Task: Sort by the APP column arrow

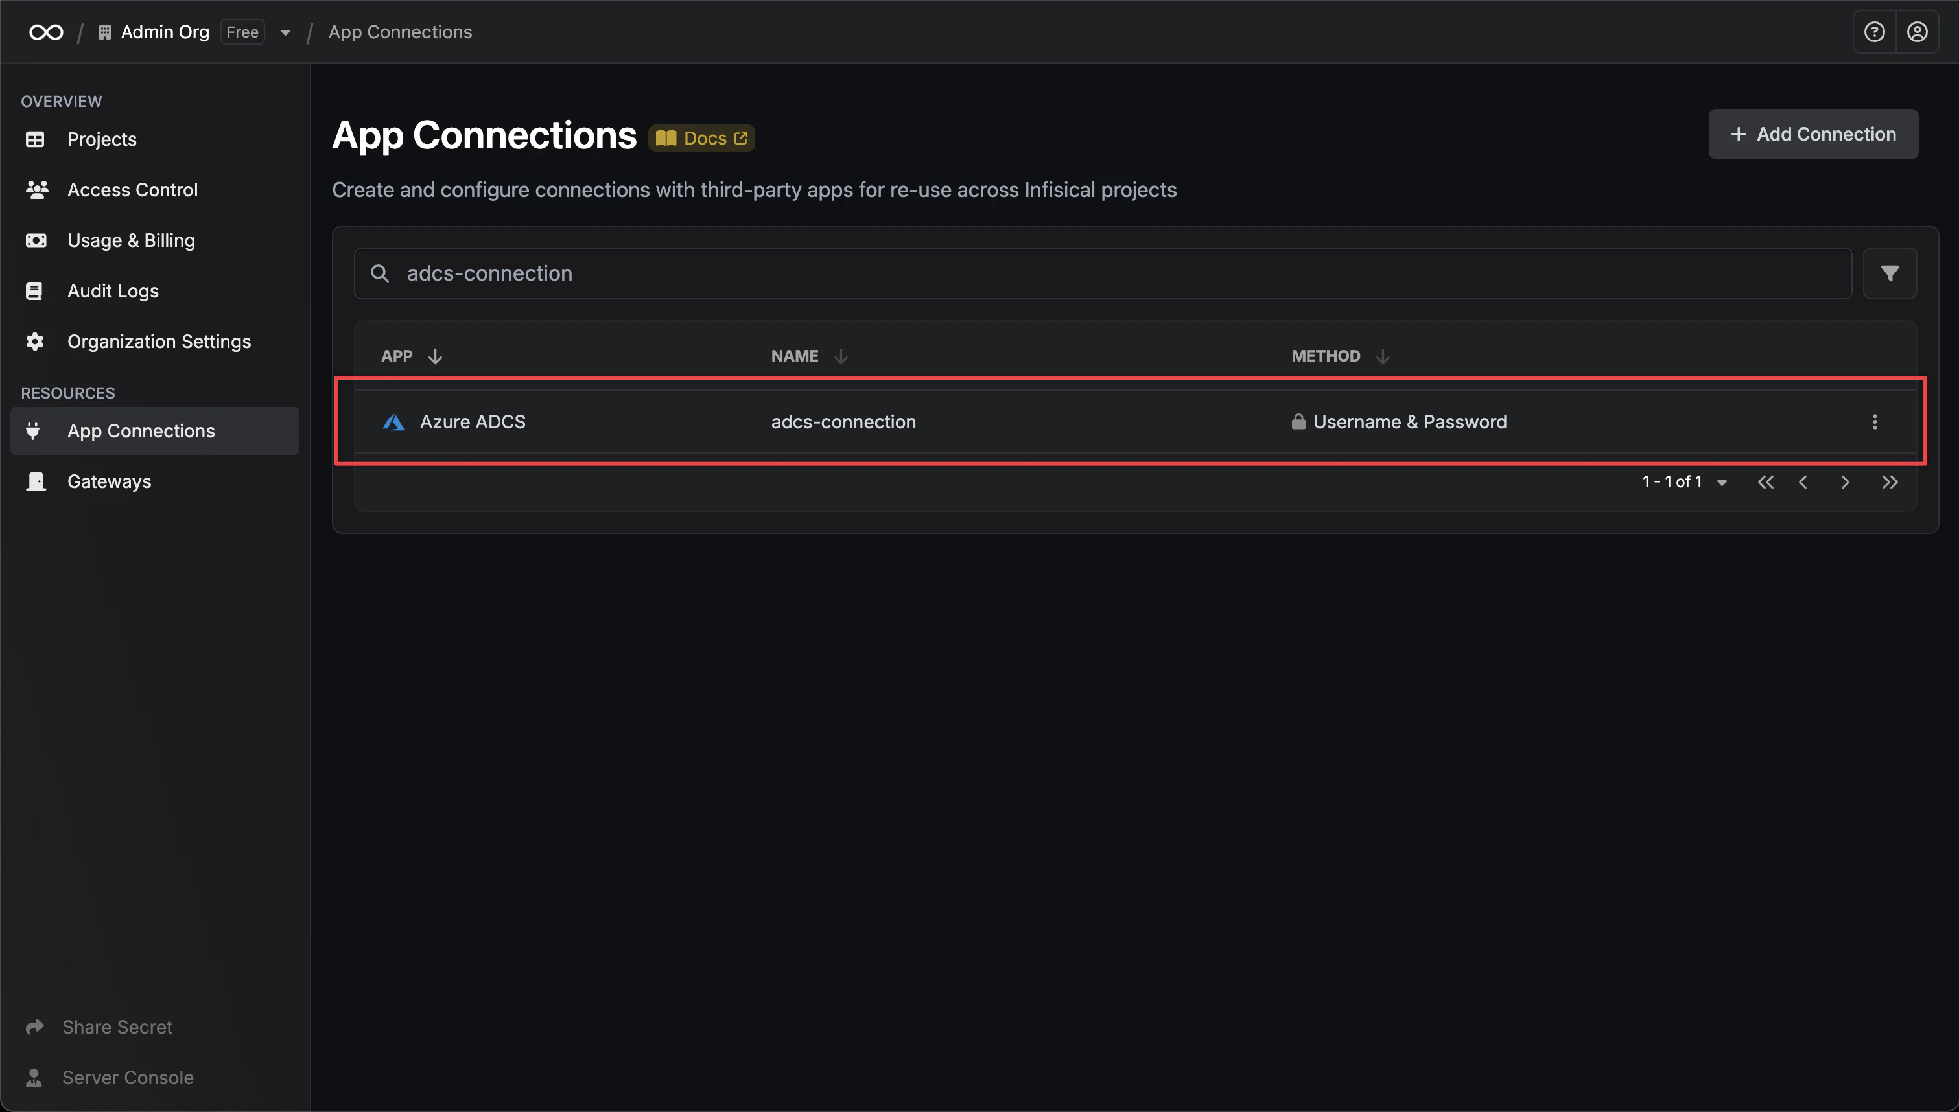Action: pos(436,356)
